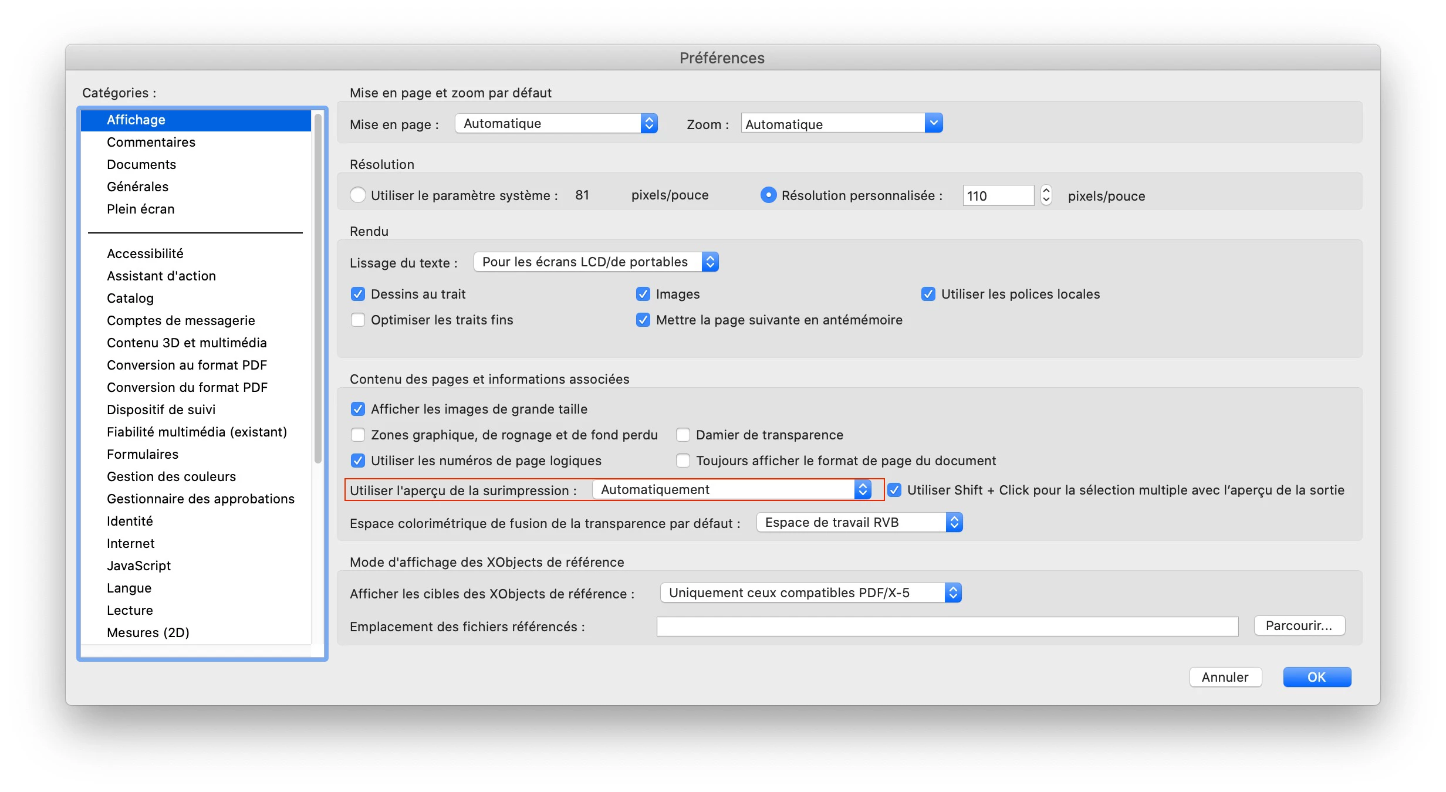
Task: Click the Emplacement des fichiers référencés field
Action: 947,627
